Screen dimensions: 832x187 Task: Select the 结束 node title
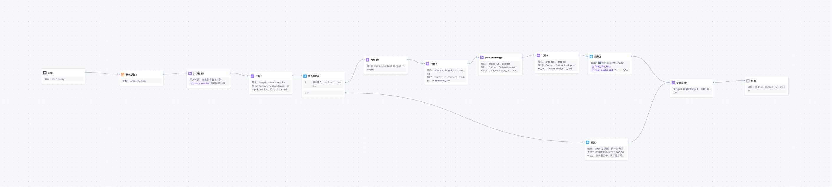tap(753, 81)
